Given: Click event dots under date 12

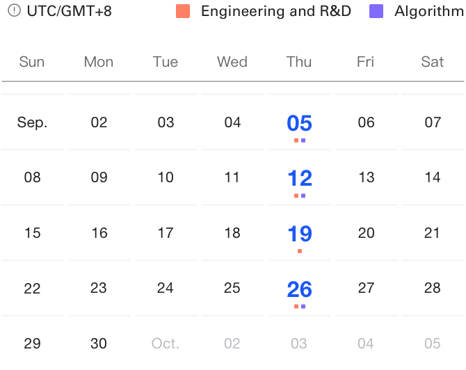Looking at the screenshot, I should click(x=300, y=195).
